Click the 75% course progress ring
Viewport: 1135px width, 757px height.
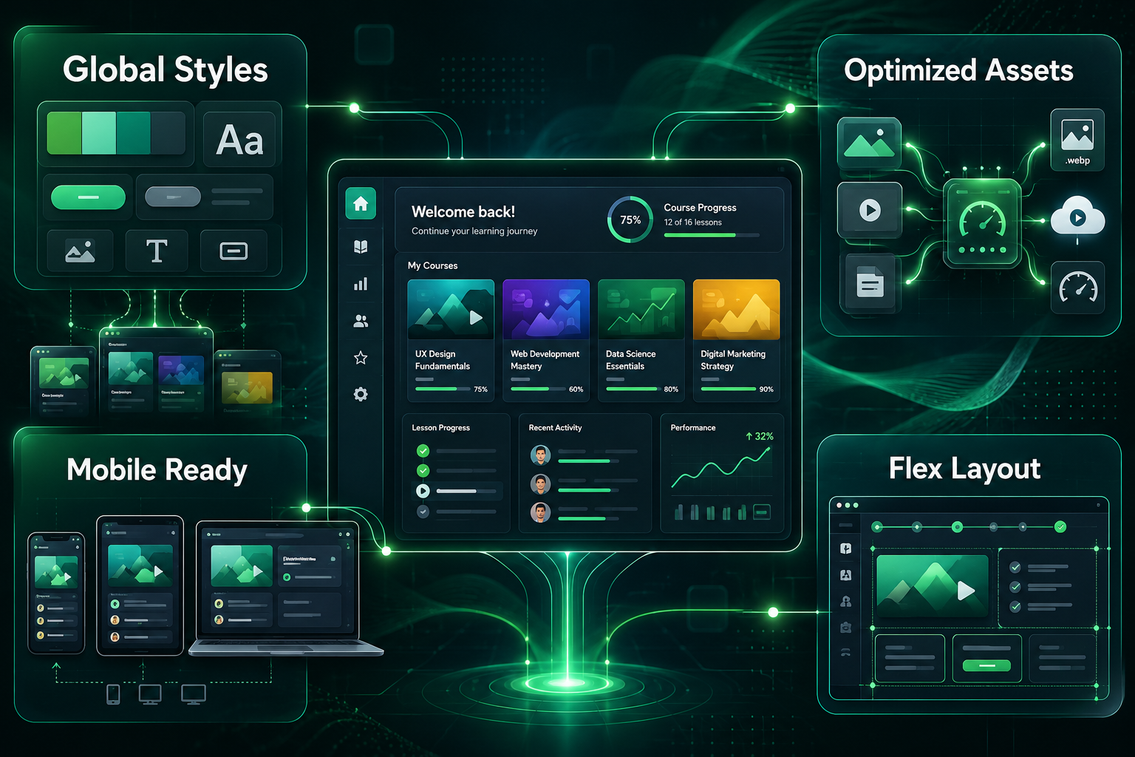[630, 220]
